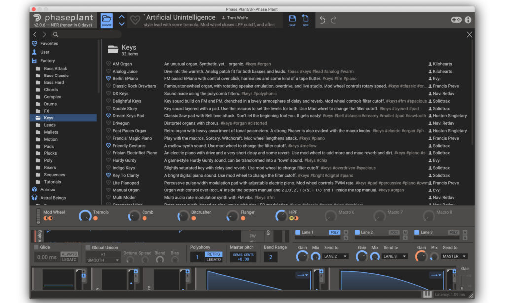Load the Multi Moder preset
505x303 pixels.
click(124, 197)
